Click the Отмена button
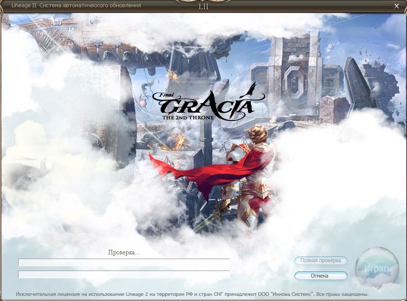Image resolution: width=407 pixels, height=301 pixels. (x=321, y=276)
